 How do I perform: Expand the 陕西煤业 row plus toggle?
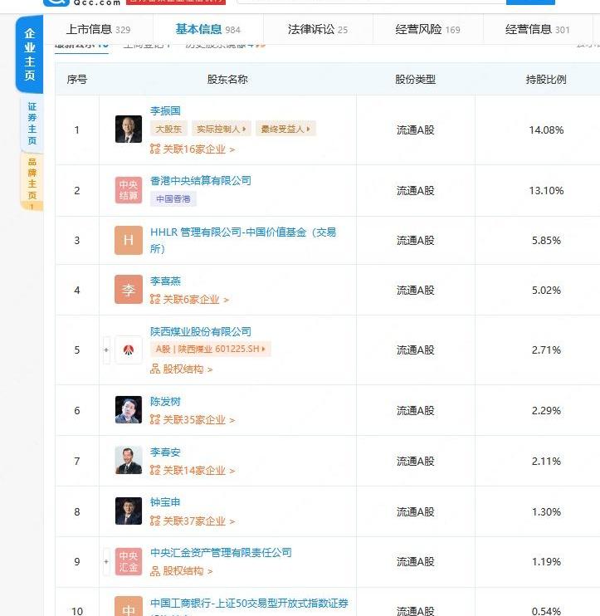coord(105,350)
